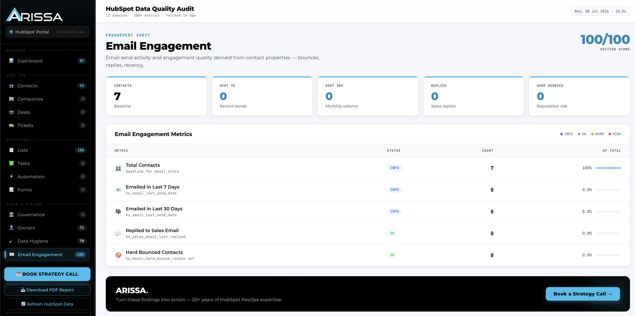
Task: Click the Contacts score badge 92
Action: [82, 86]
